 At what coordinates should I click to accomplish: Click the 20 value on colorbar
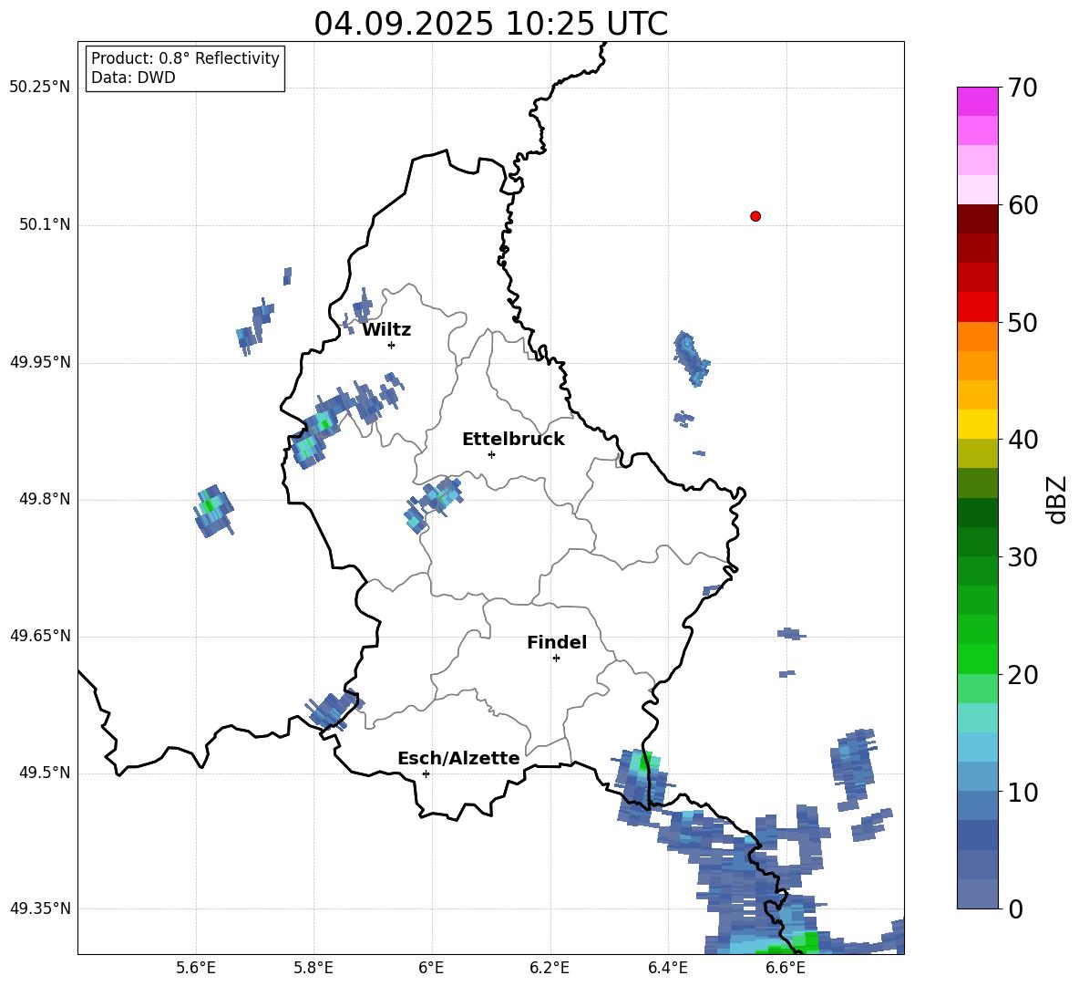tap(1022, 674)
